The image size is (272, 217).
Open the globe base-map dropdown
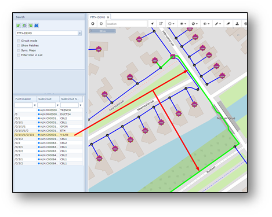pyautogui.click(x=194, y=24)
